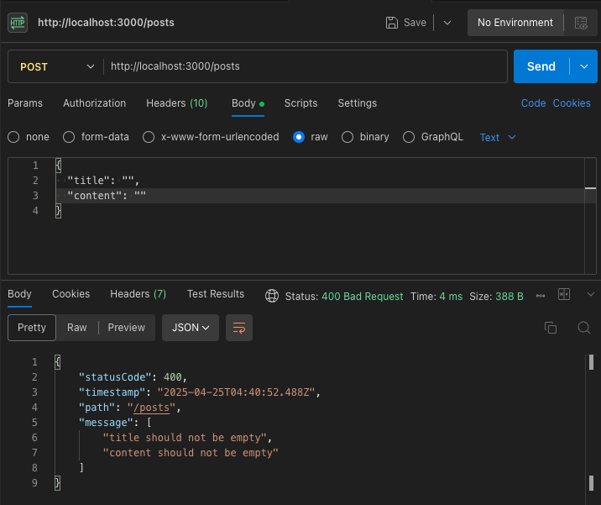Image resolution: width=601 pixels, height=505 pixels.
Task: Open the response Cookies tab
Action: [x=71, y=294]
